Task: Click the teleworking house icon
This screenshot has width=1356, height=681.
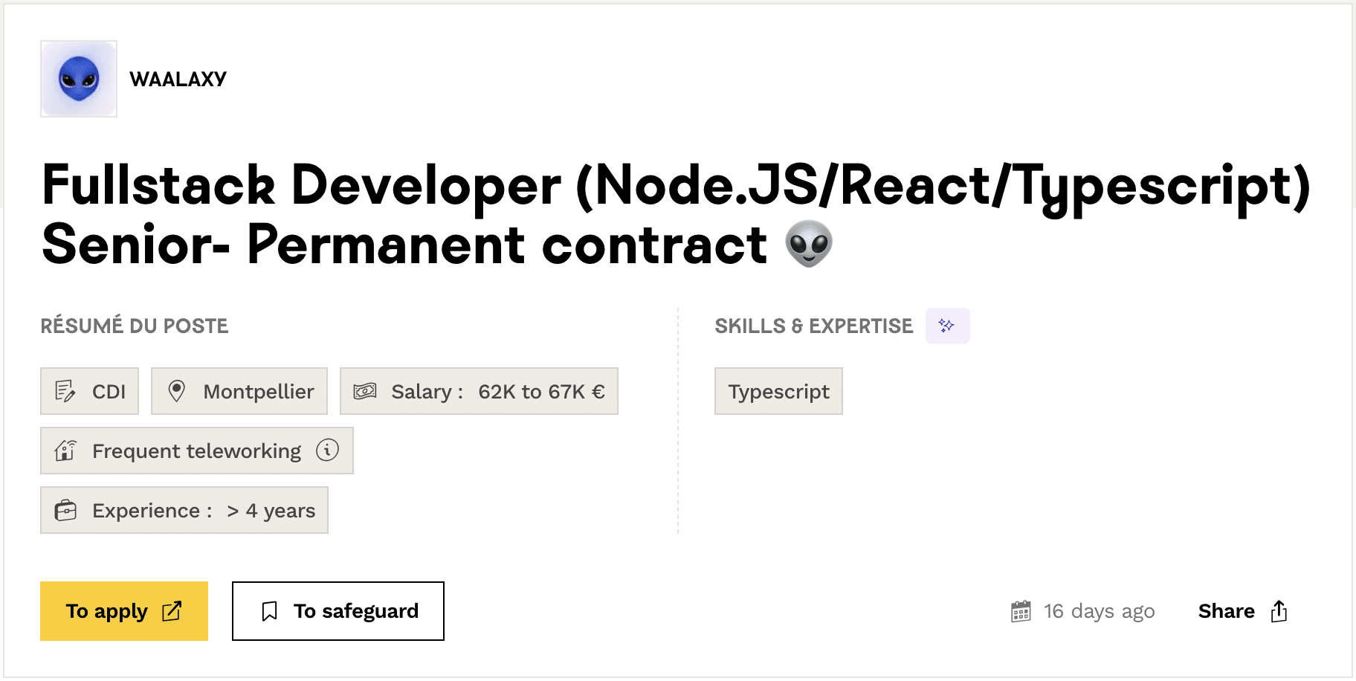Action: 65,451
